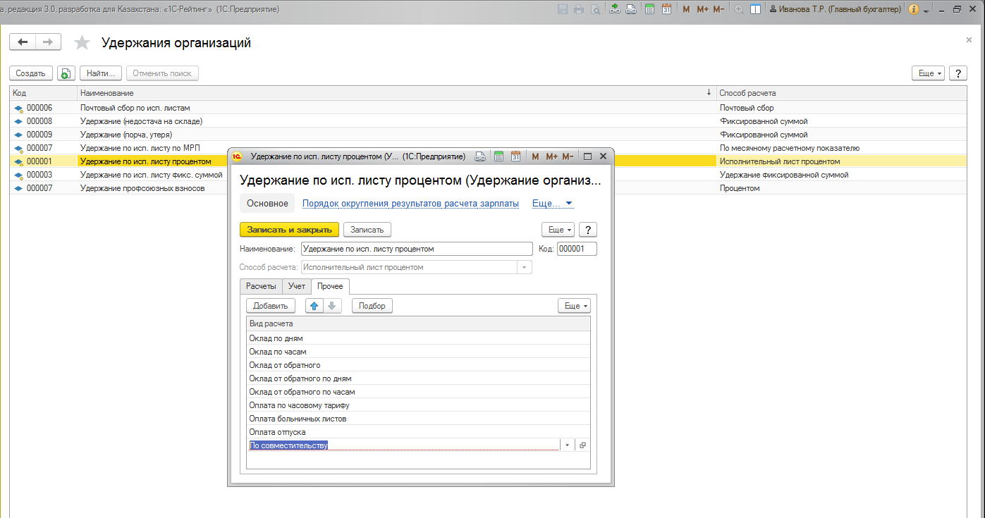The width and height of the screenshot is (985, 518).
Task: Click the zoom magnifier icon in the main toolbar
Action: click(739, 9)
